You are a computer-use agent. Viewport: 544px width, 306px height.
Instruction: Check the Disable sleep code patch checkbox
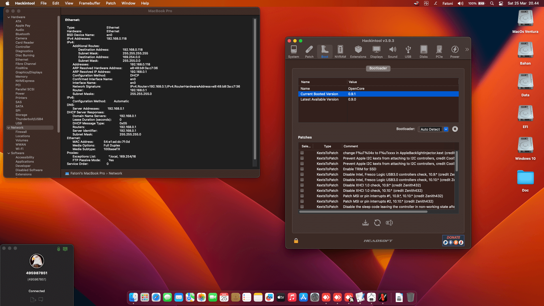point(302,207)
